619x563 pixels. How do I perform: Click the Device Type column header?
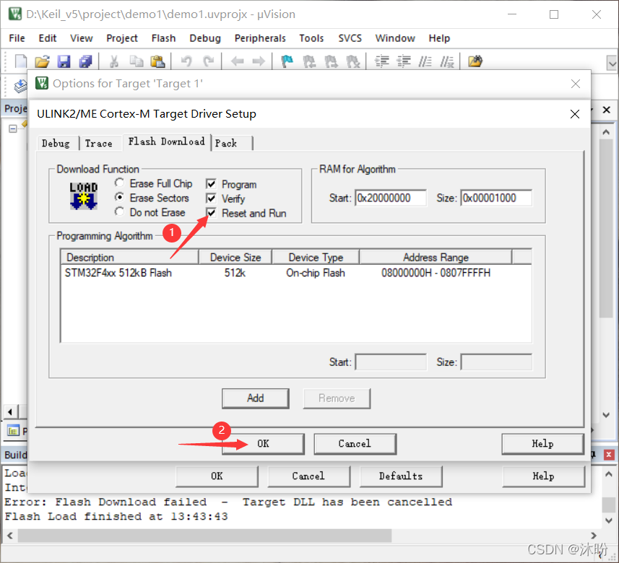tap(316, 257)
